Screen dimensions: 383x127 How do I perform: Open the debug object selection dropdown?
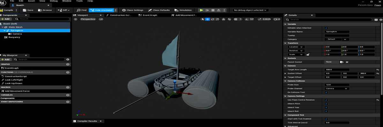coord(251,10)
